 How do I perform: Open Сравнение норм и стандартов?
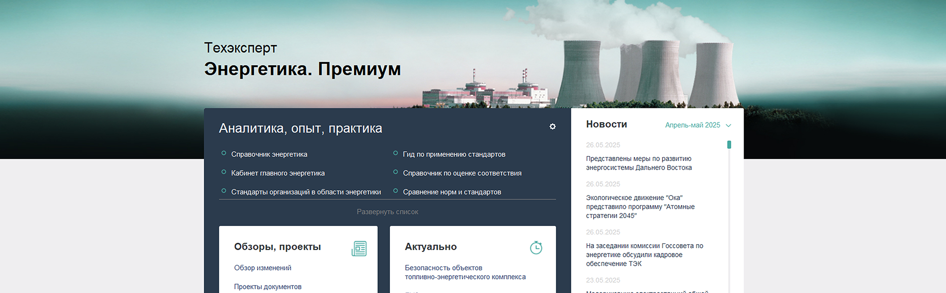[x=452, y=192]
